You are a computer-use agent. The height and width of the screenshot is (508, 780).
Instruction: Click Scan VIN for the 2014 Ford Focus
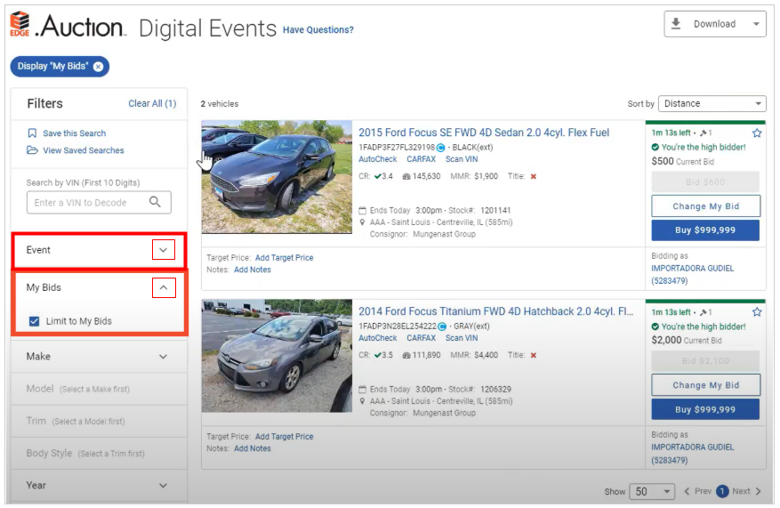point(462,338)
